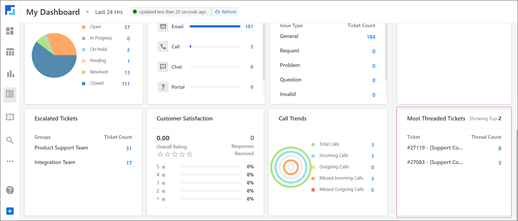The image size is (518, 221).
Task: Click the Call Trends concentric rings chart
Action: click(291, 167)
